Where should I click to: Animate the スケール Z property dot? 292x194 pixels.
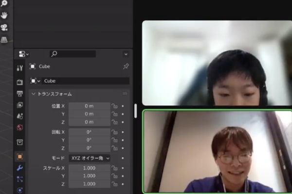pyautogui.click(x=123, y=184)
